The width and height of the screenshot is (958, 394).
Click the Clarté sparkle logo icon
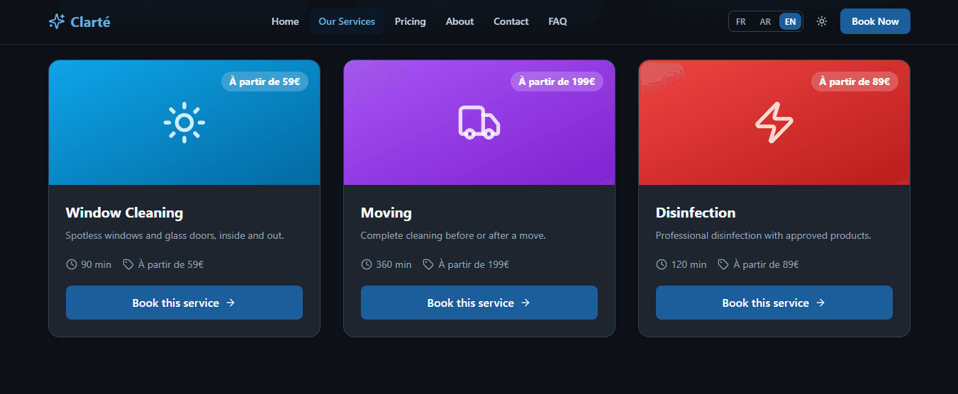57,21
